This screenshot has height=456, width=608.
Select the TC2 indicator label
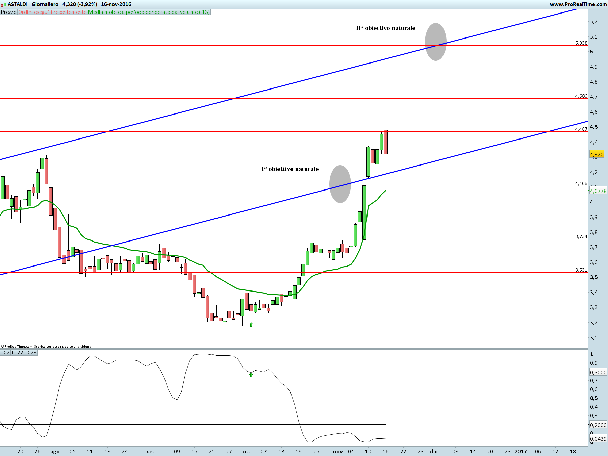5,353
